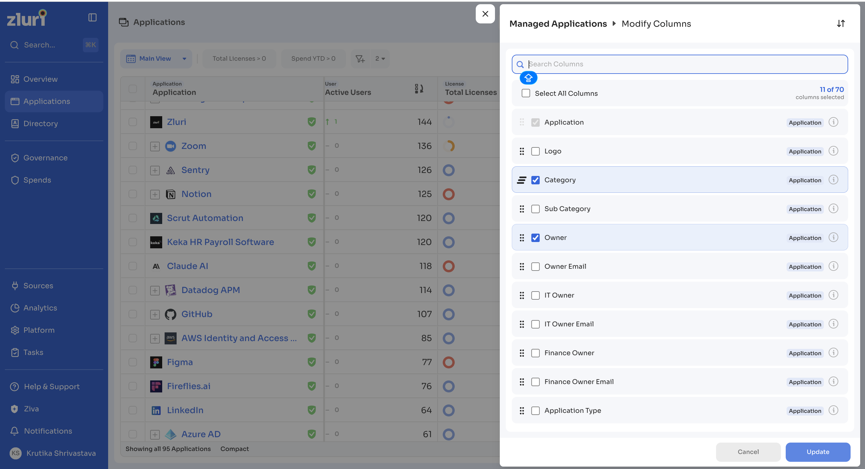Uncheck the Category column checkbox
The height and width of the screenshot is (469, 865).
tap(535, 180)
